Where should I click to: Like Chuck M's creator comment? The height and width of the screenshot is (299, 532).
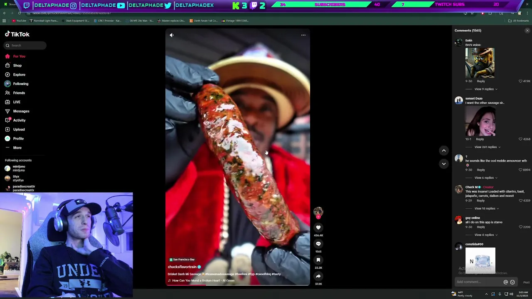(520, 201)
